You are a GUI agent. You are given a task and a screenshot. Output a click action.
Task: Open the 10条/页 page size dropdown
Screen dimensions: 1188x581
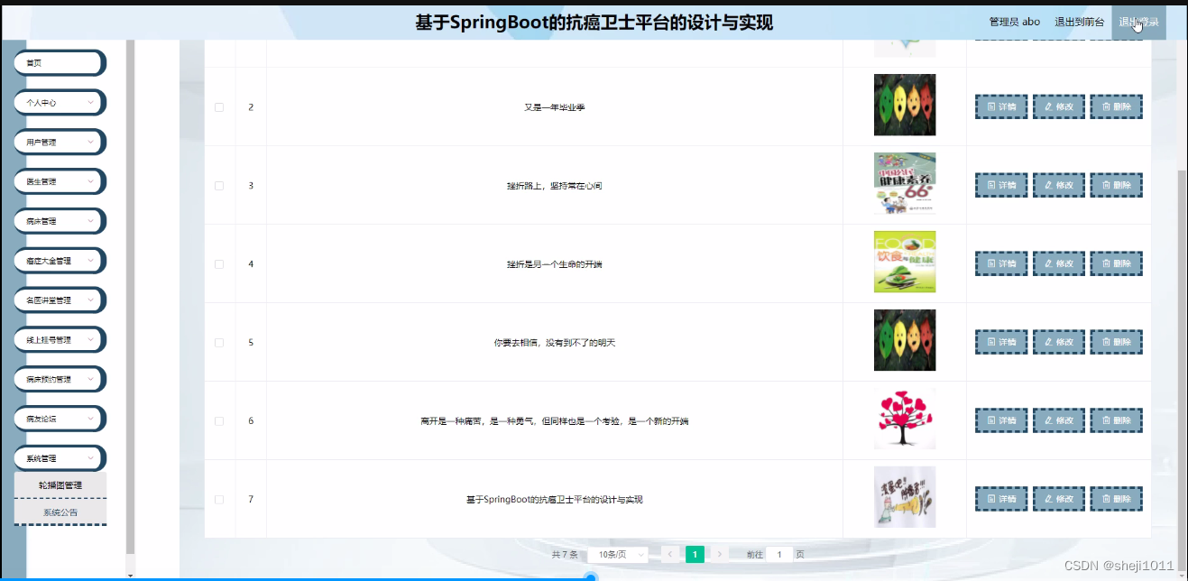click(x=618, y=554)
